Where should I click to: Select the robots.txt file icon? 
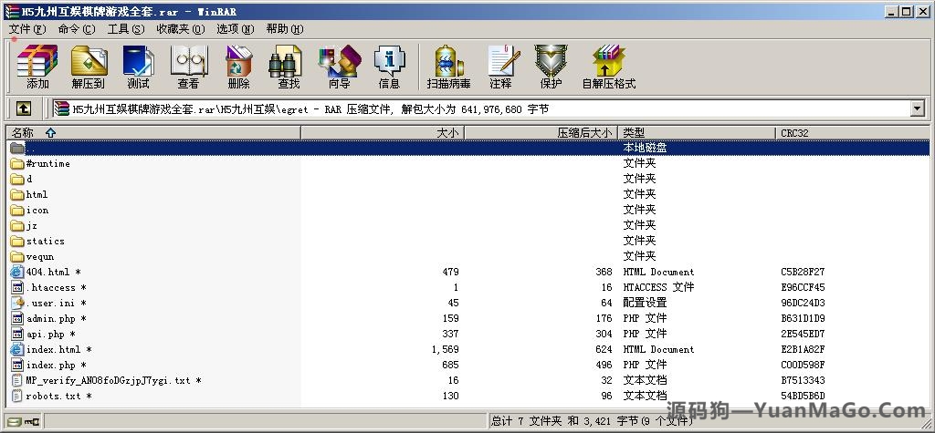pyautogui.click(x=17, y=396)
